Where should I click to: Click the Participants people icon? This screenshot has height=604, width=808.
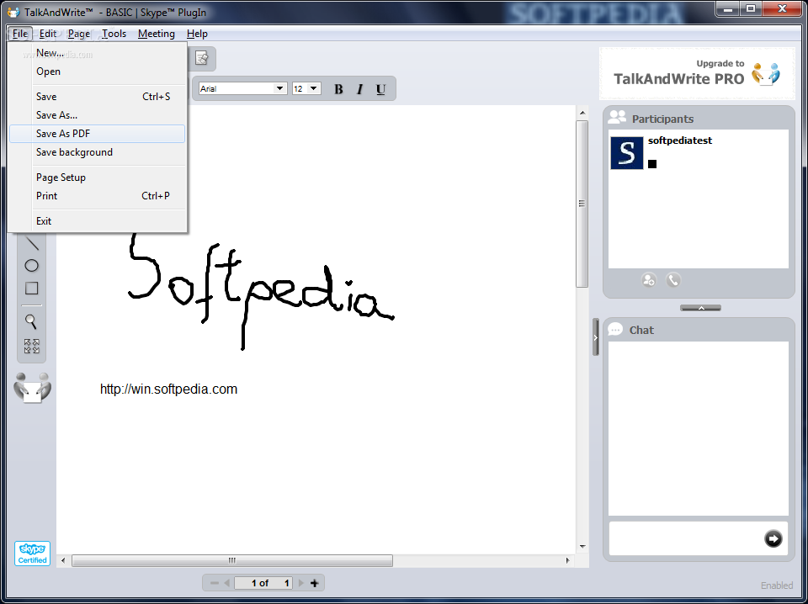617,118
